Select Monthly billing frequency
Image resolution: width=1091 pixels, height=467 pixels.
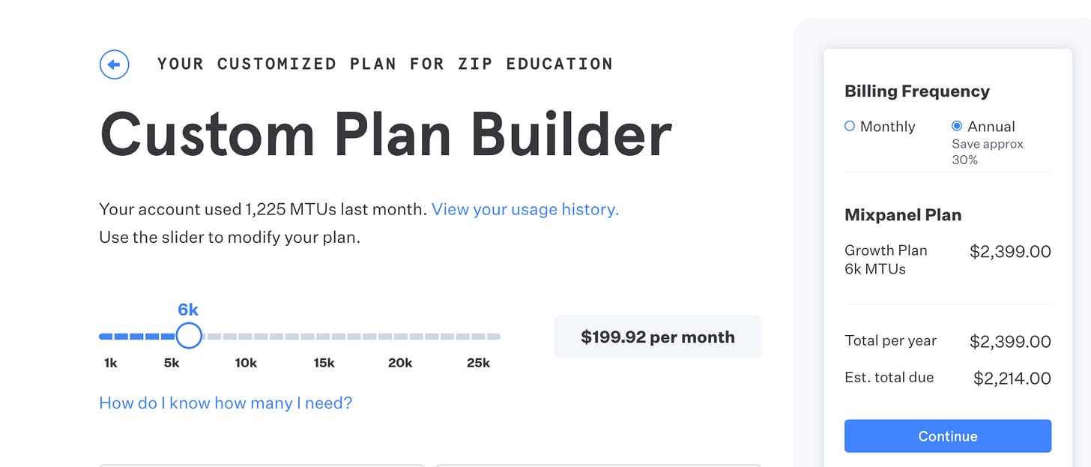tap(850, 127)
